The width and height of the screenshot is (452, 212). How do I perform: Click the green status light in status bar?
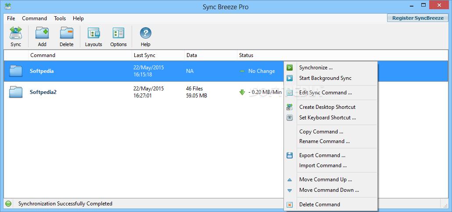8,204
